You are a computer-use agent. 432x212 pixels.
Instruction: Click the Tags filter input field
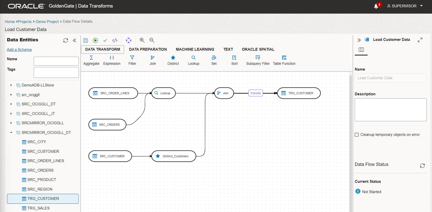[56, 72]
